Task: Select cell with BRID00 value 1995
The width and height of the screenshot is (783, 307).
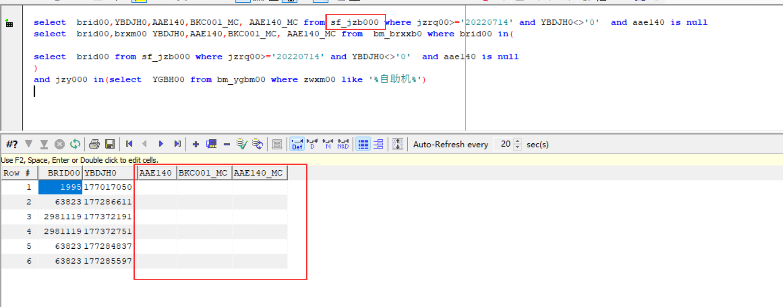Action: pyautogui.click(x=60, y=187)
